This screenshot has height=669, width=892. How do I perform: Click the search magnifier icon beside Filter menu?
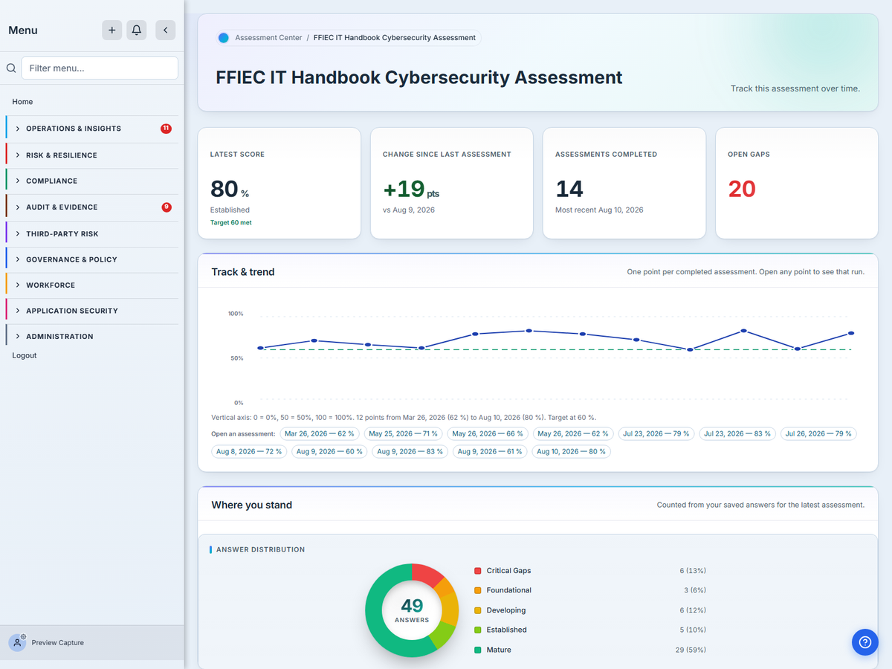pos(11,68)
